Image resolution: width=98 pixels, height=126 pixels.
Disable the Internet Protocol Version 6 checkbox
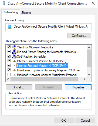pyautogui.click(x=9, y=61)
